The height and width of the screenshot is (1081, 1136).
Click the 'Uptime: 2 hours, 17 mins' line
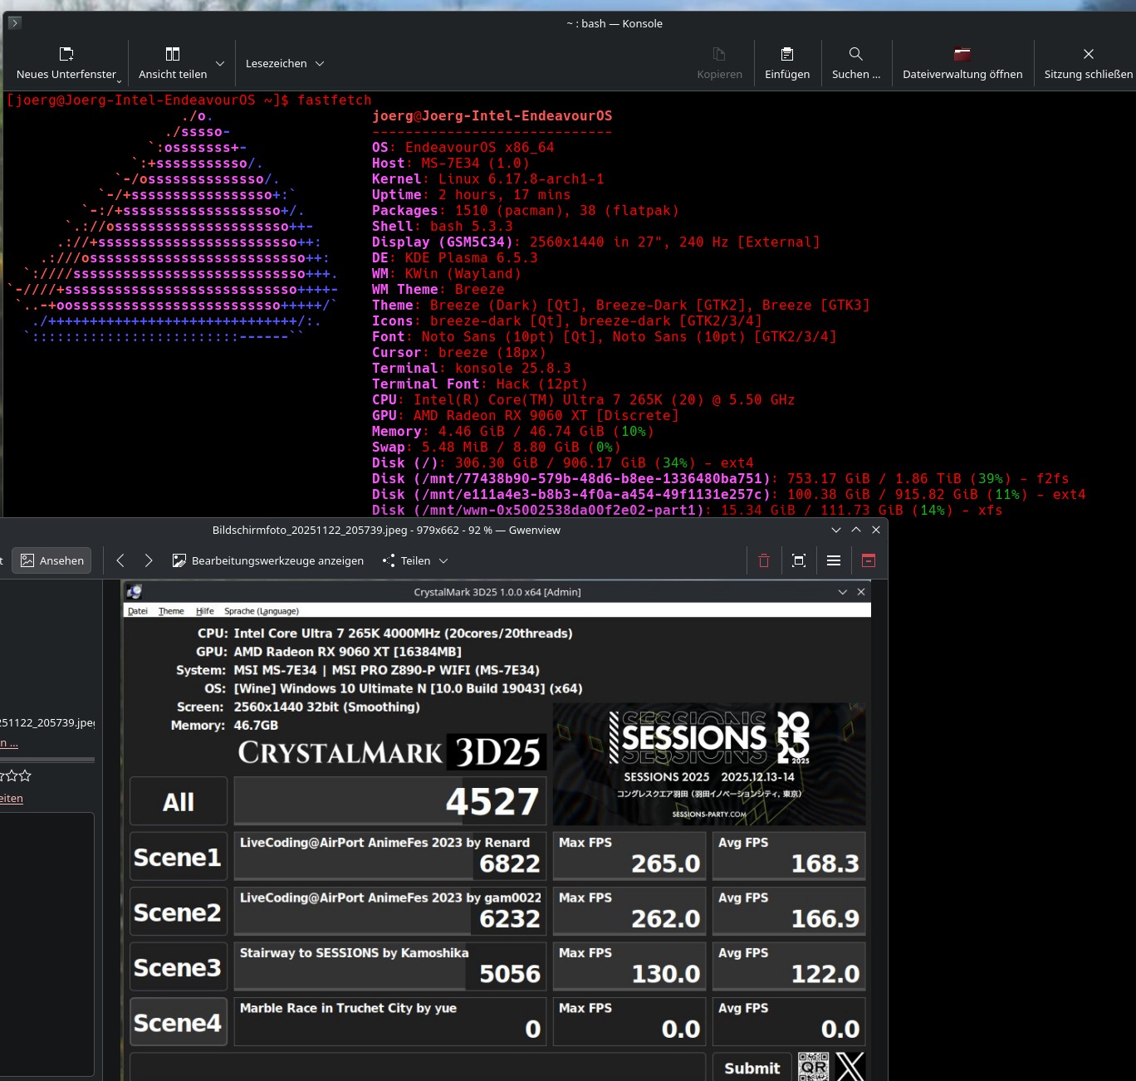[471, 195]
